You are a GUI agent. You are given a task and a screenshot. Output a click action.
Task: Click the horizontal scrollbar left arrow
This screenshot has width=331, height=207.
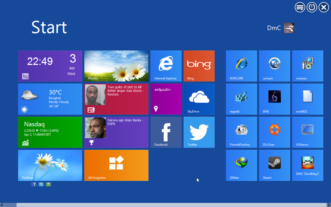(2, 205)
